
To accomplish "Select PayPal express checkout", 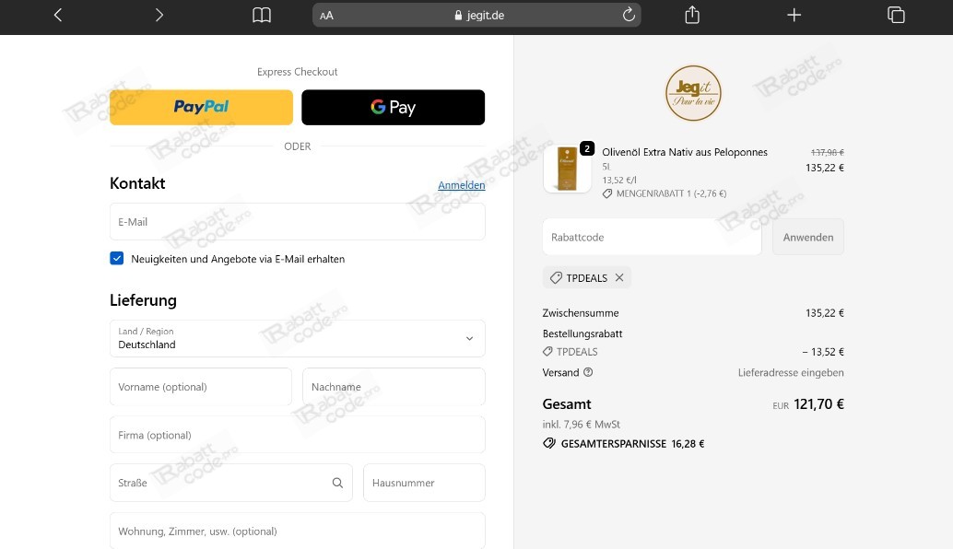I will click(200, 107).
